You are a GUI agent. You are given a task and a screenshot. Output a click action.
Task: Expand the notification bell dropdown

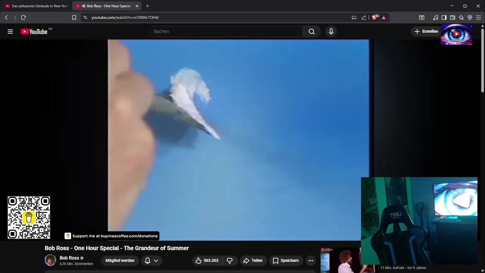pos(151,260)
